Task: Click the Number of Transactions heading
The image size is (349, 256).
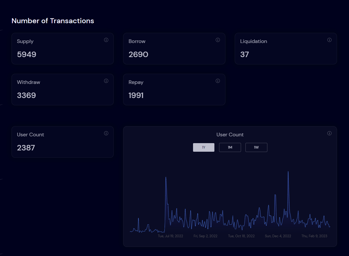Action: tap(53, 21)
